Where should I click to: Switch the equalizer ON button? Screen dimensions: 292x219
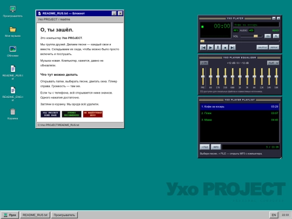[x=204, y=63]
